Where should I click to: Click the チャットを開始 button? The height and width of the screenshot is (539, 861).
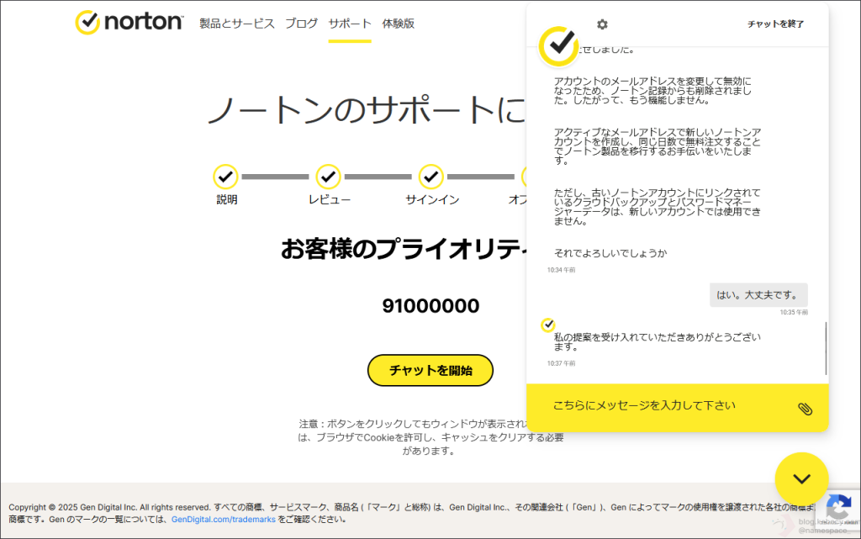(x=430, y=370)
